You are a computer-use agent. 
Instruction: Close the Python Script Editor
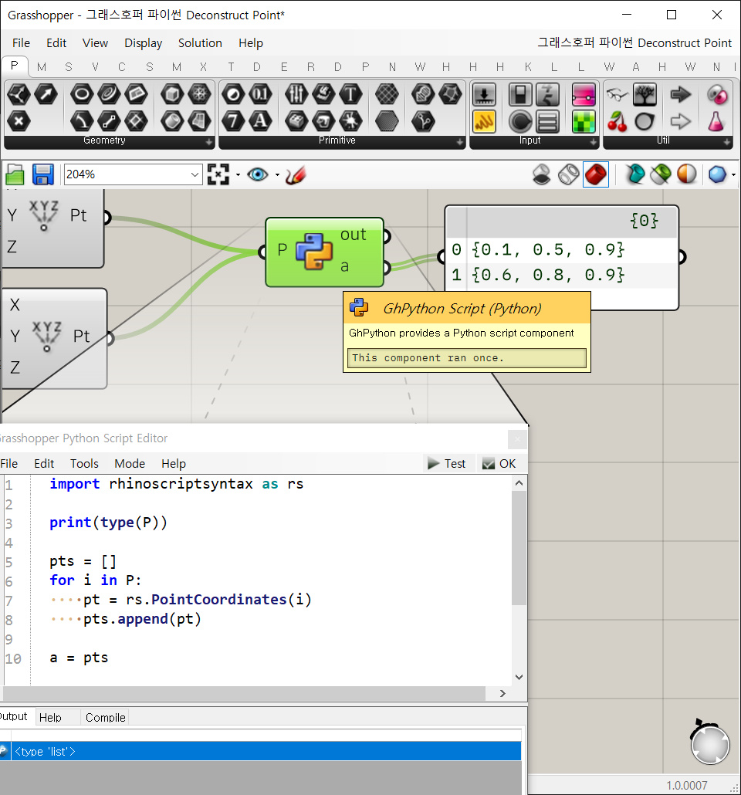click(x=517, y=439)
